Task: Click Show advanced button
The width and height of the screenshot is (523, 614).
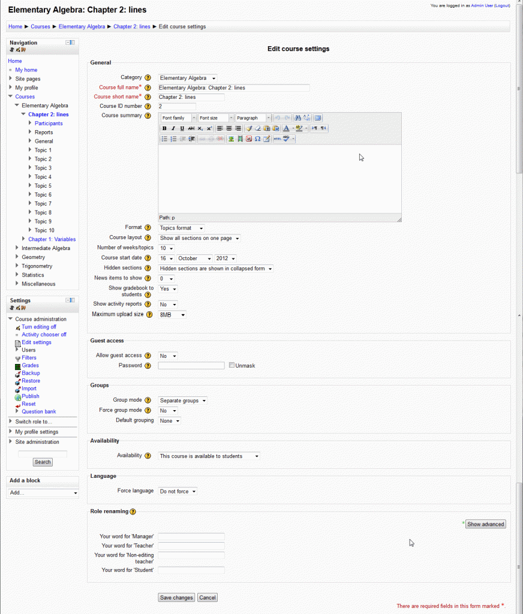Action: tap(485, 524)
